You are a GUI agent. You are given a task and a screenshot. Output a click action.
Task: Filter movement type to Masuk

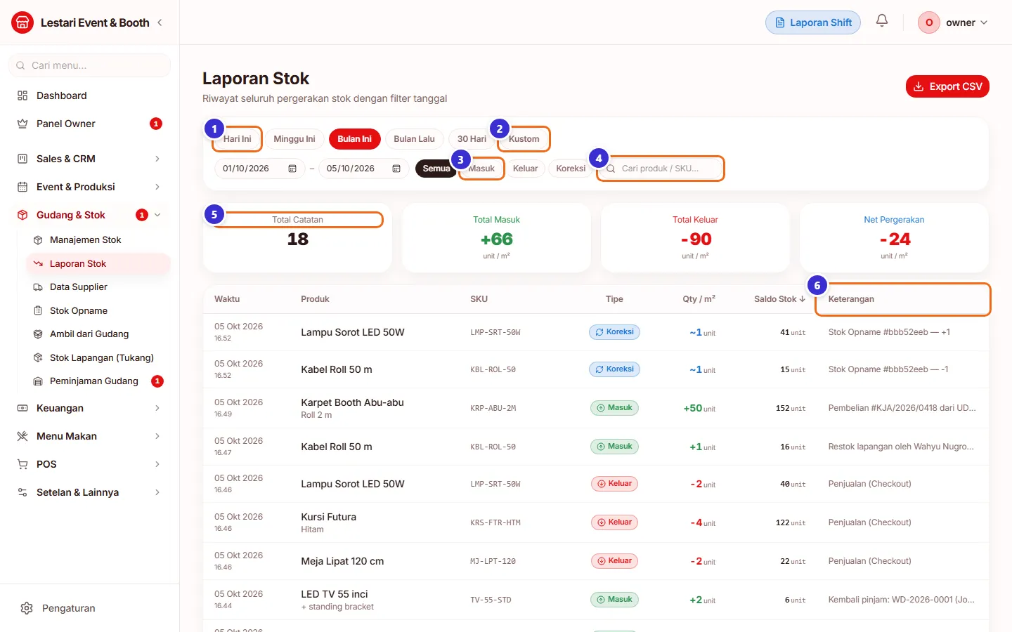click(x=481, y=169)
